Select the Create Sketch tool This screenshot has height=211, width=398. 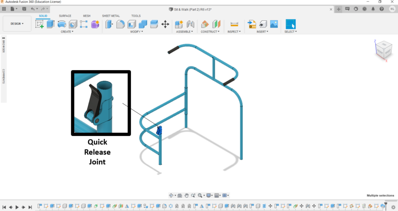(39, 24)
